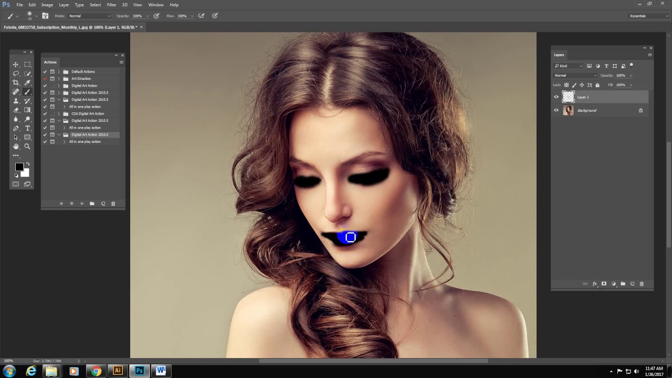The image size is (672, 378).
Task: Create a new action set folder
Action: click(92, 203)
